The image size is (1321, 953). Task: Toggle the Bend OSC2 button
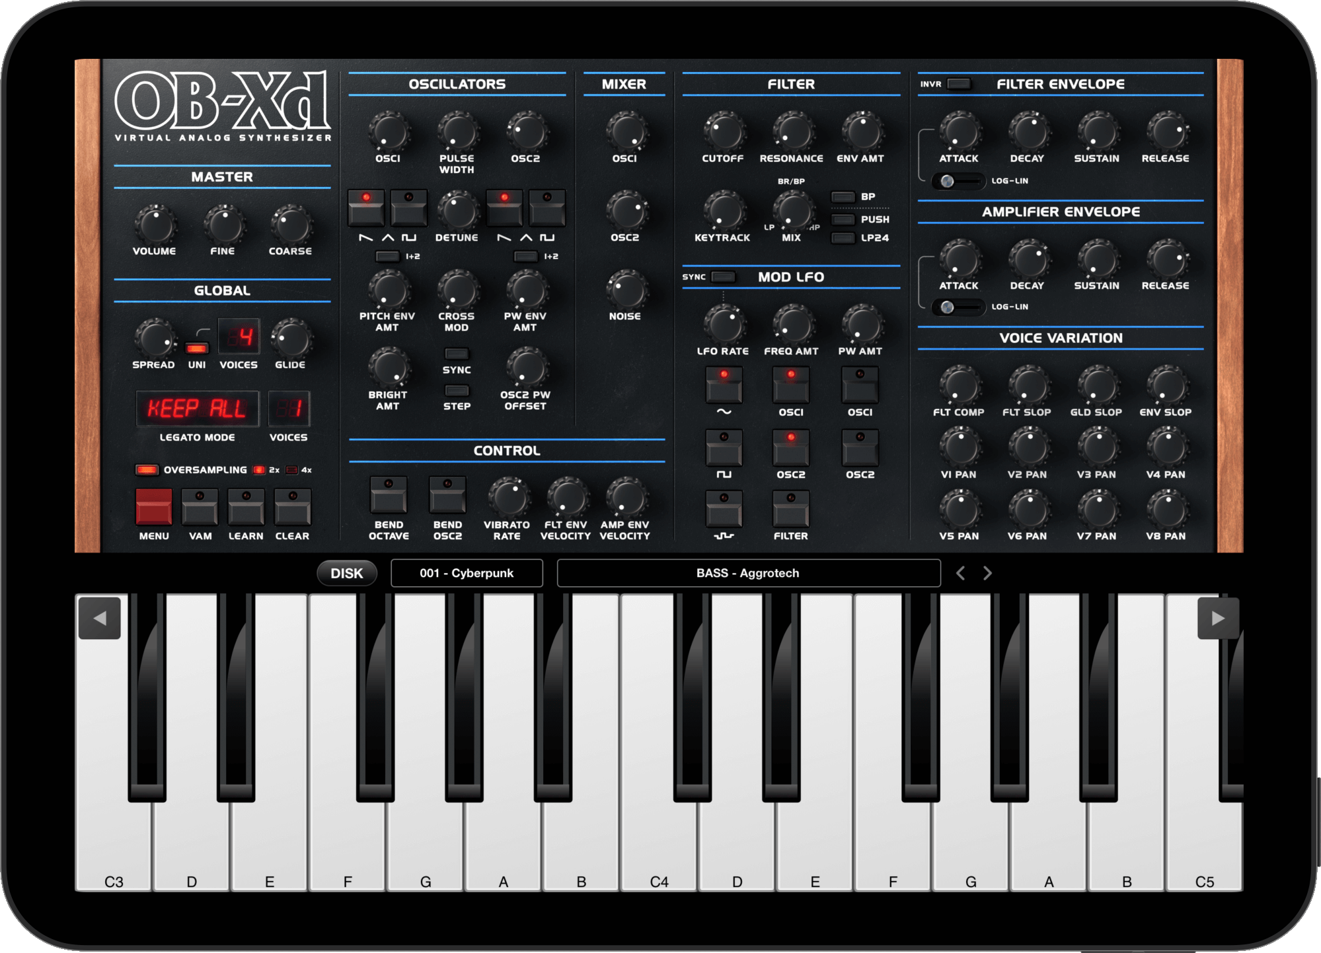click(447, 495)
